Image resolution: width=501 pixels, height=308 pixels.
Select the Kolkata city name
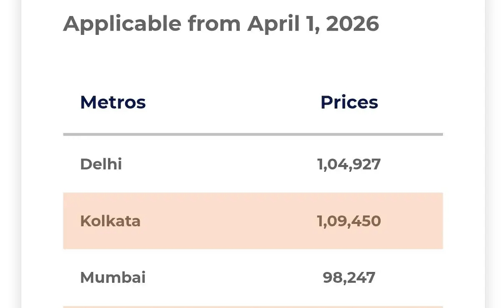coord(110,221)
